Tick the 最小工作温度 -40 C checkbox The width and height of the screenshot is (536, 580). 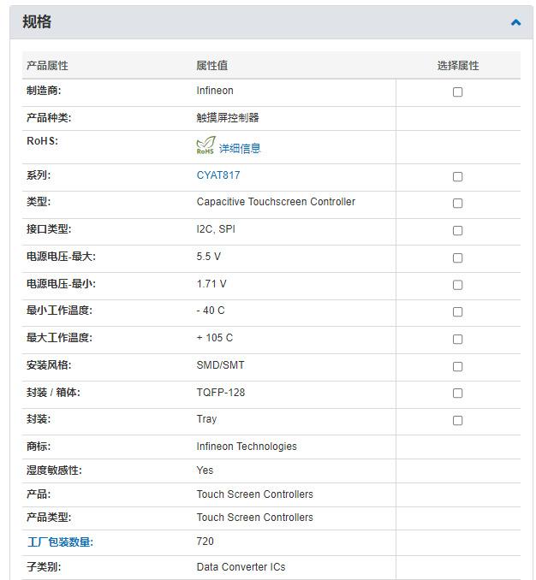click(457, 312)
